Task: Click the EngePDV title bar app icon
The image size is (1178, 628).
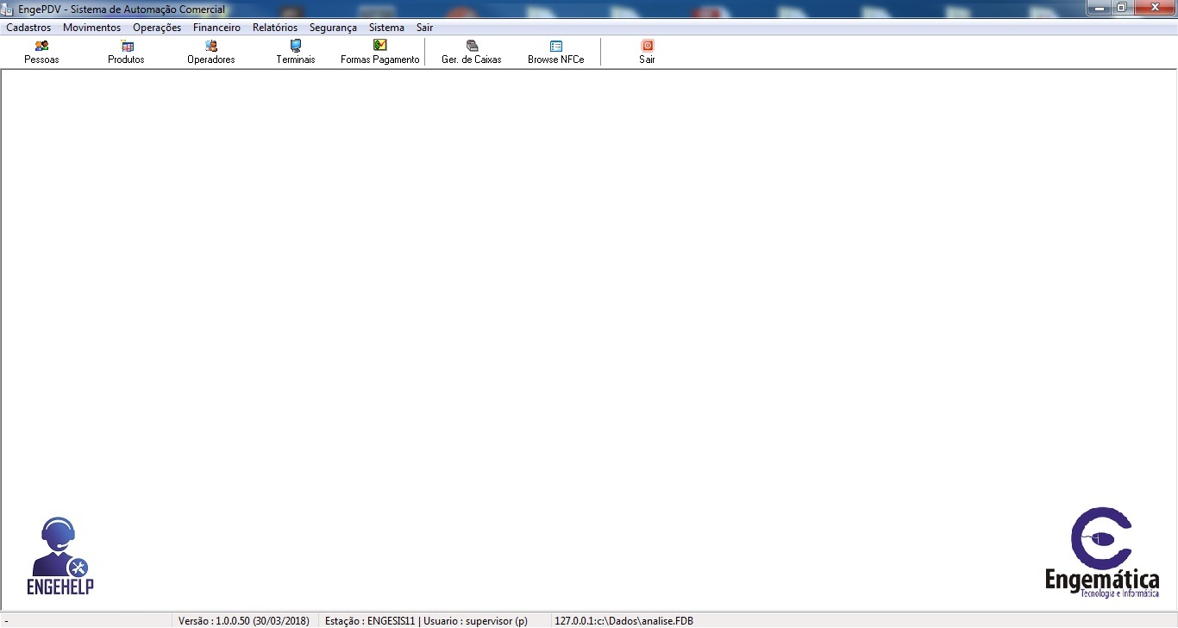Action: tap(9, 9)
